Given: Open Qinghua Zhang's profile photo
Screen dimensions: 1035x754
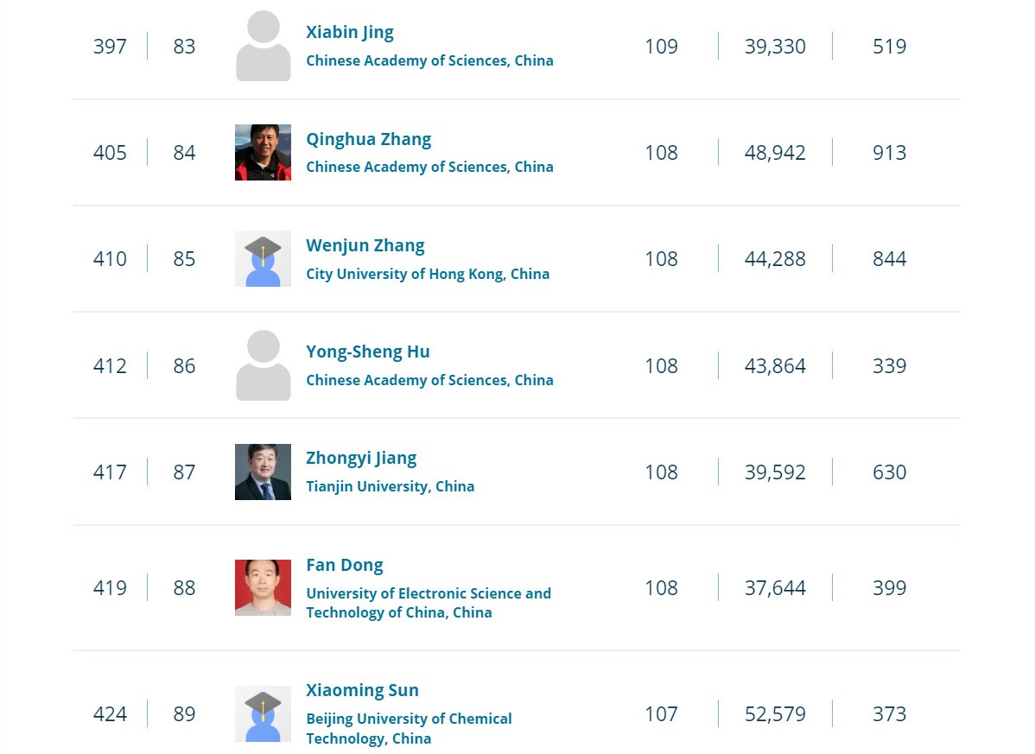Looking at the screenshot, I should (x=263, y=152).
